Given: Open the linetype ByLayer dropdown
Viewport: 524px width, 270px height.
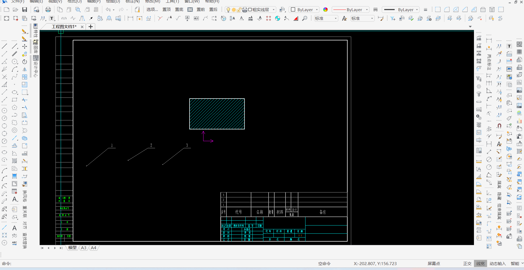Looking at the screenshot, I should coord(351,10).
